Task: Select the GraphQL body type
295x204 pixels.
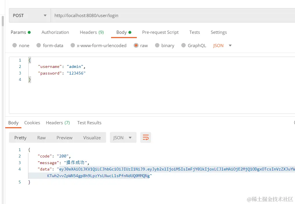Action: click(x=193, y=45)
